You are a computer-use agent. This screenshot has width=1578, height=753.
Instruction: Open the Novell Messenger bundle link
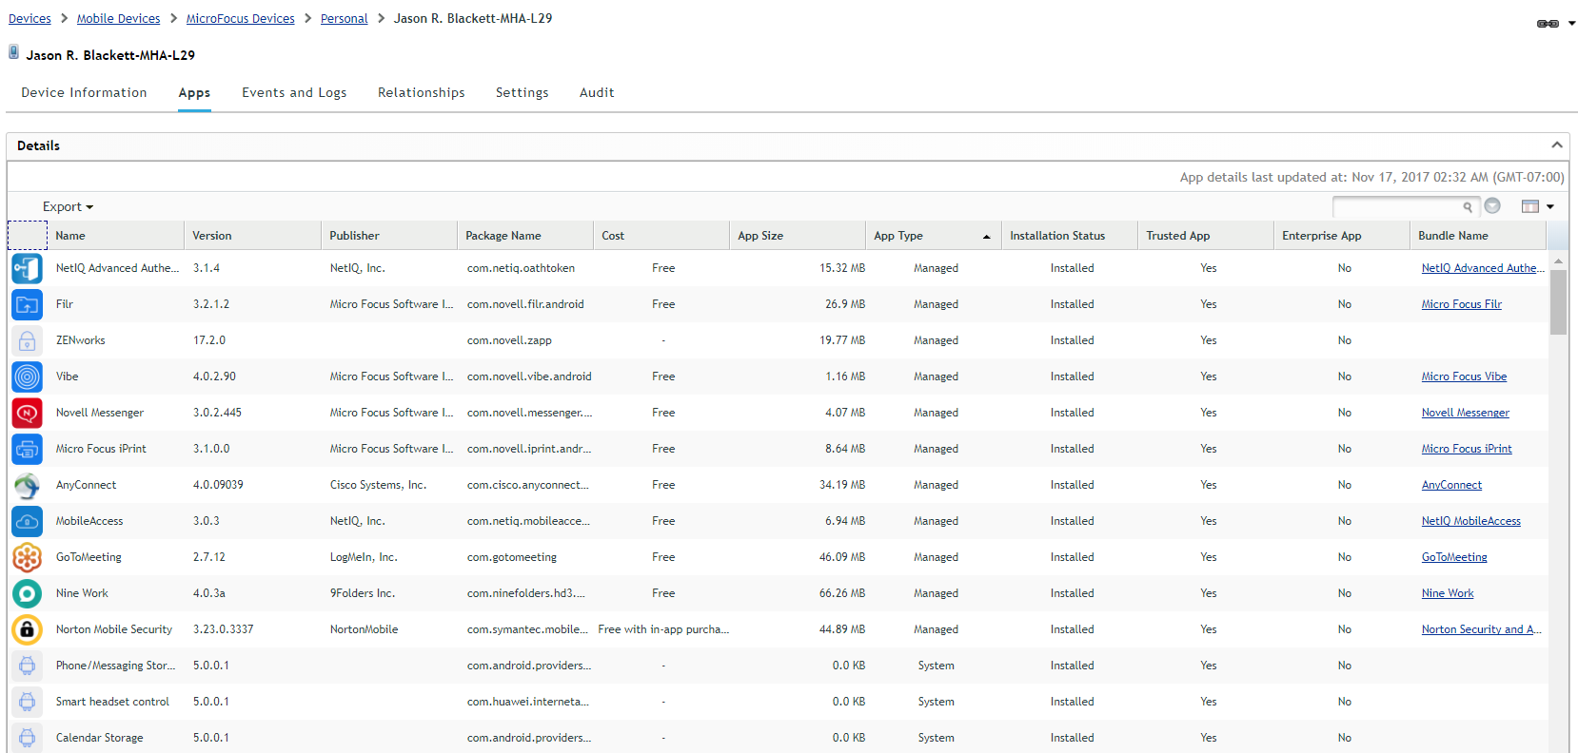1465,413
